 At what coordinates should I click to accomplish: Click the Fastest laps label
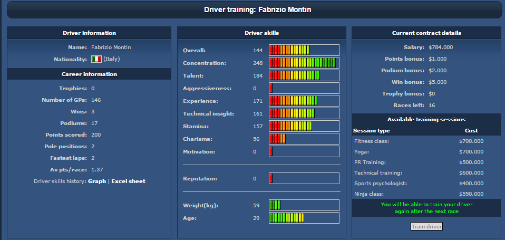click(69, 158)
